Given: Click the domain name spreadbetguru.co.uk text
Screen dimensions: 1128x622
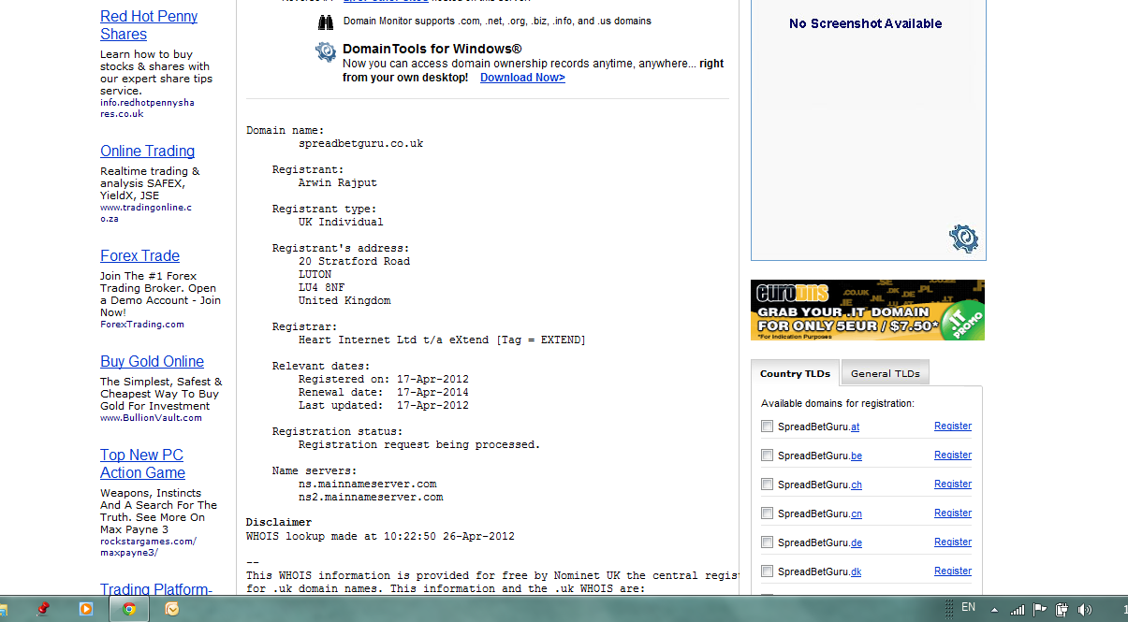Looking at the screenshot, I should (360, 143).
